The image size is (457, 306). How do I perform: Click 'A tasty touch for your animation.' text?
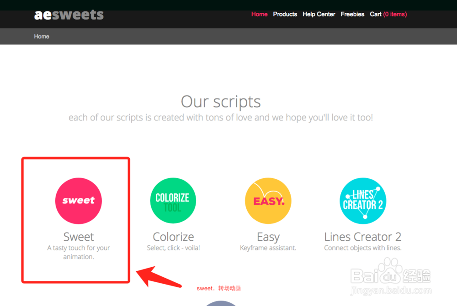pos(79,252)
